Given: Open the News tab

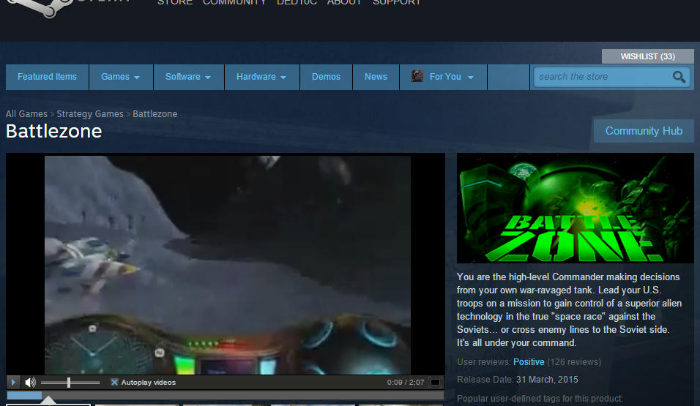Looking at the screenshot, I should (x=376, y=77).
